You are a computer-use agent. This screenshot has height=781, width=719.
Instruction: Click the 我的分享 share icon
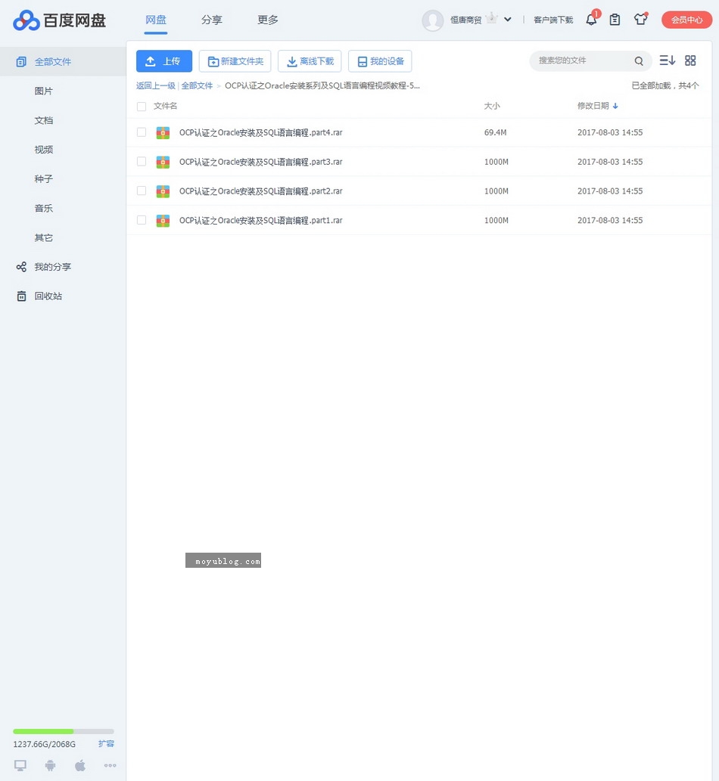pos(21,267)
